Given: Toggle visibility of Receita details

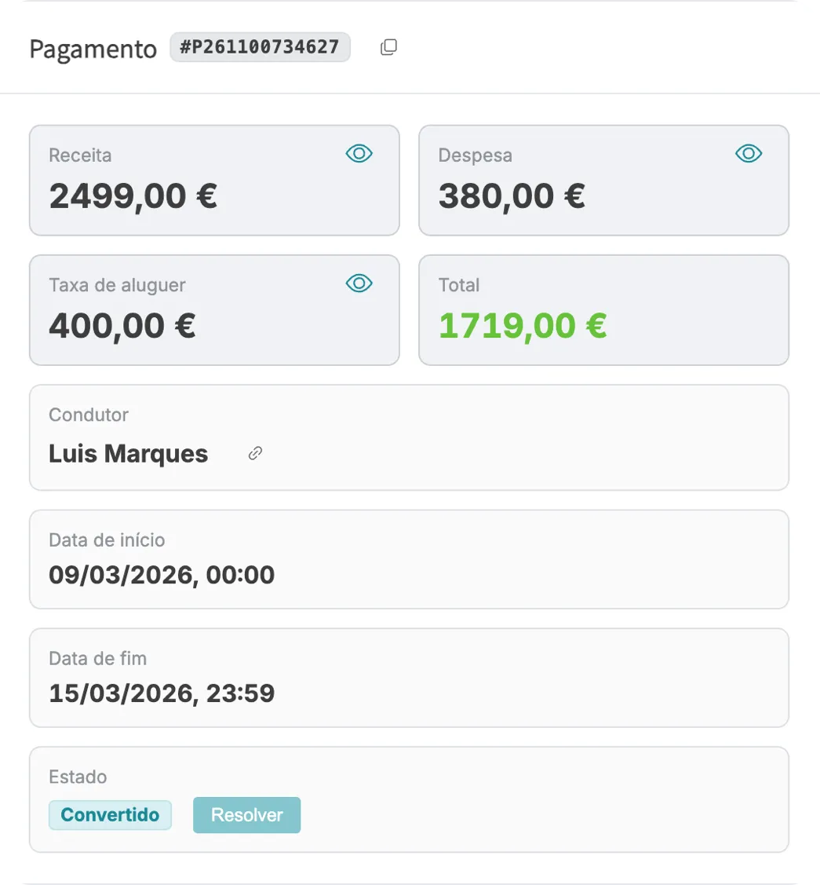Looking at the screenshot, I should (359, 154).
